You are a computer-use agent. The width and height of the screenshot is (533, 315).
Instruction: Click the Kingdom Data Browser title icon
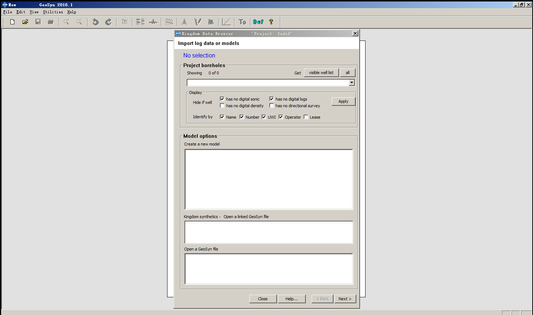tap(178, 34)
